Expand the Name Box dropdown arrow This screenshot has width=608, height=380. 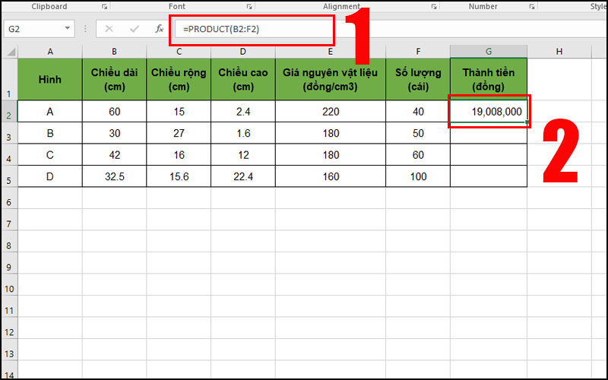[x=68, y=29]
